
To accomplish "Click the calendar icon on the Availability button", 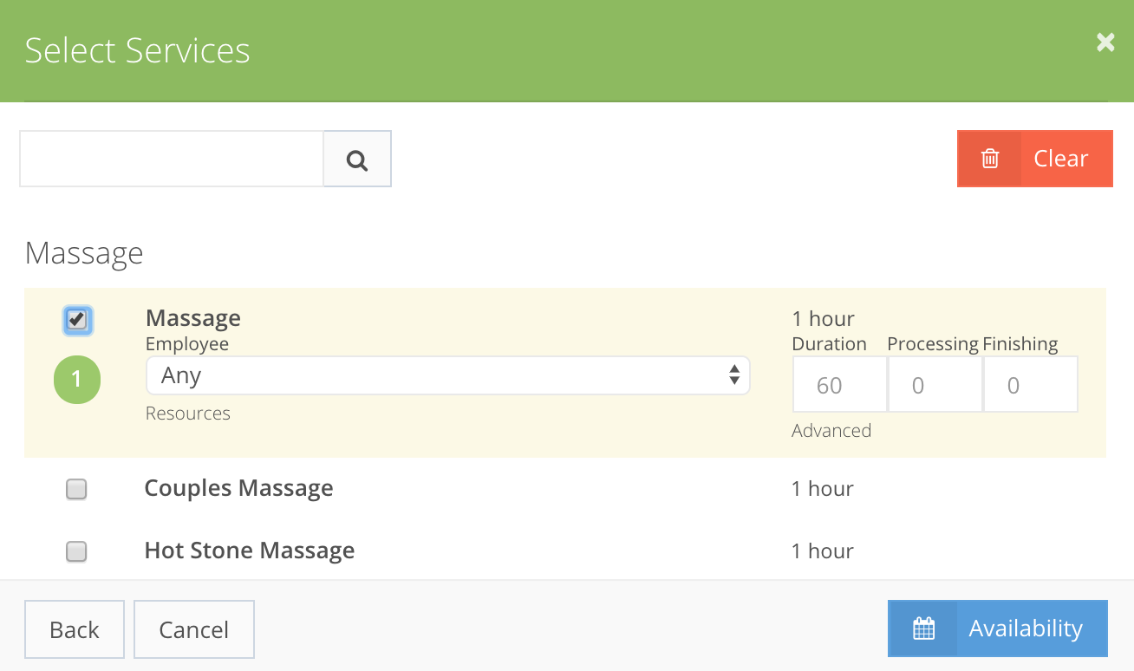I will [x=924, y=629].
